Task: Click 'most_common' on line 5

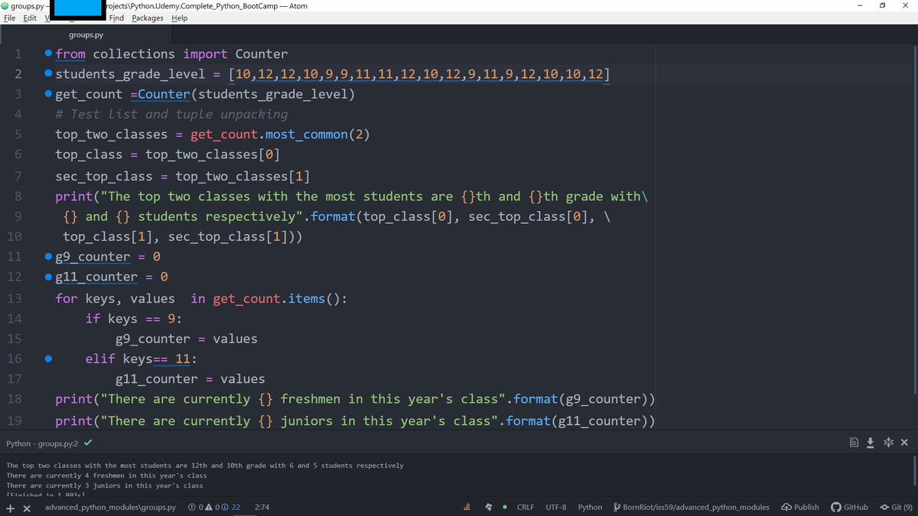Action: (x=306, y=135)
